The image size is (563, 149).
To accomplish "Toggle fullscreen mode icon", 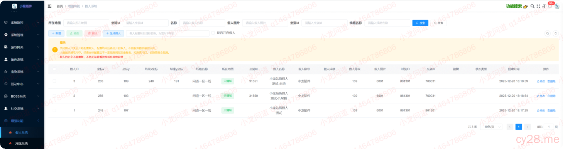I will pos(538,6).
